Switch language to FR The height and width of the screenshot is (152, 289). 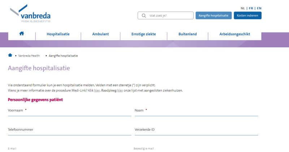click(251, 8)
